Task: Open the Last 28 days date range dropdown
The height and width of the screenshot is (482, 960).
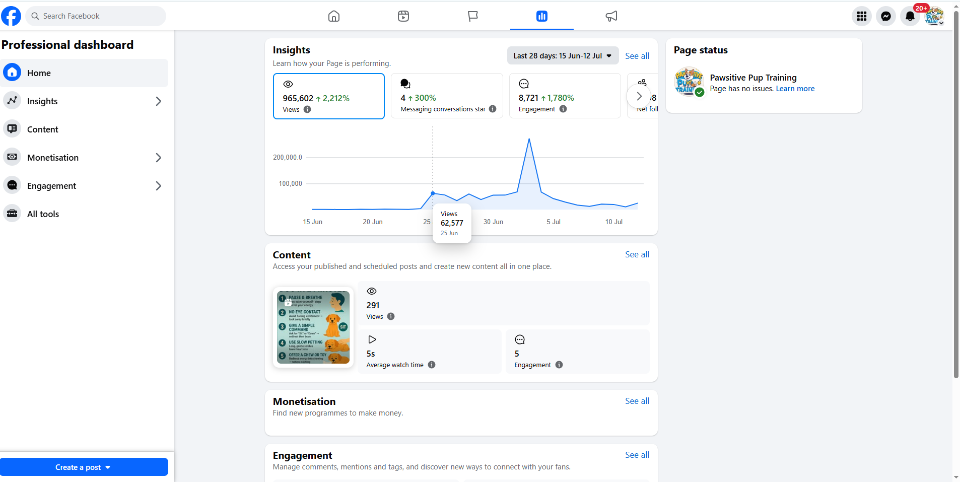Action: (563, 56)
